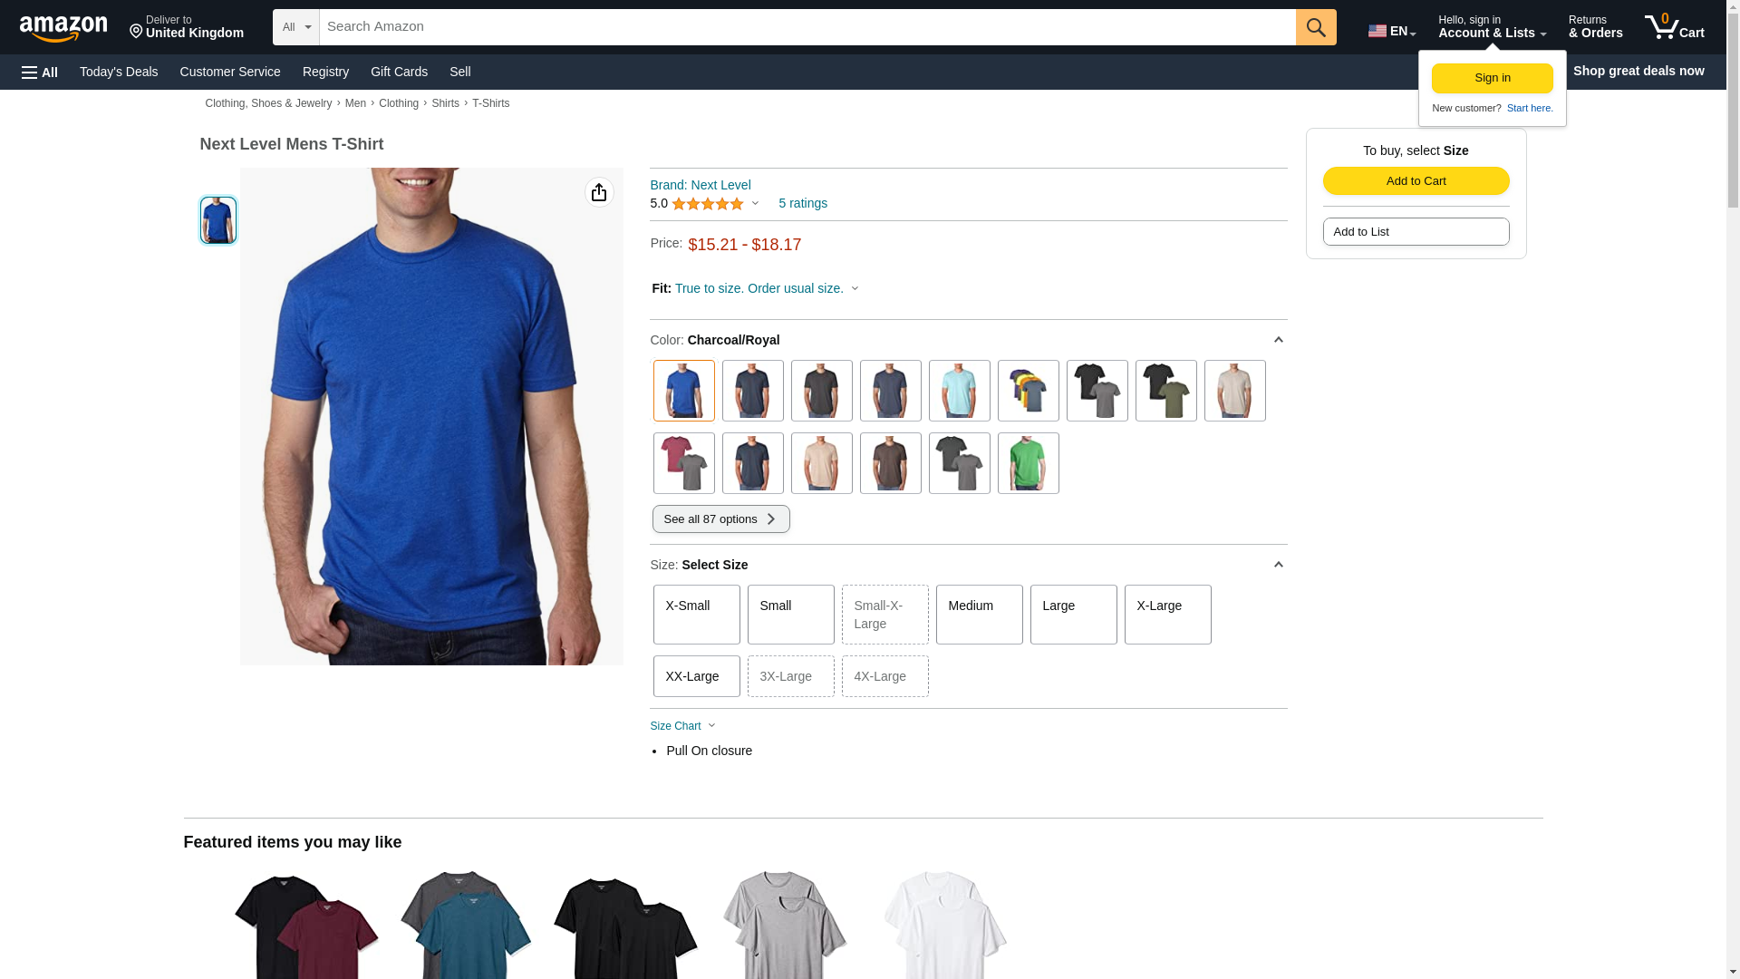Open the All search category dropdown
Image resolution: width=1740 pixels, height=979 pixels.
[295, 27]
